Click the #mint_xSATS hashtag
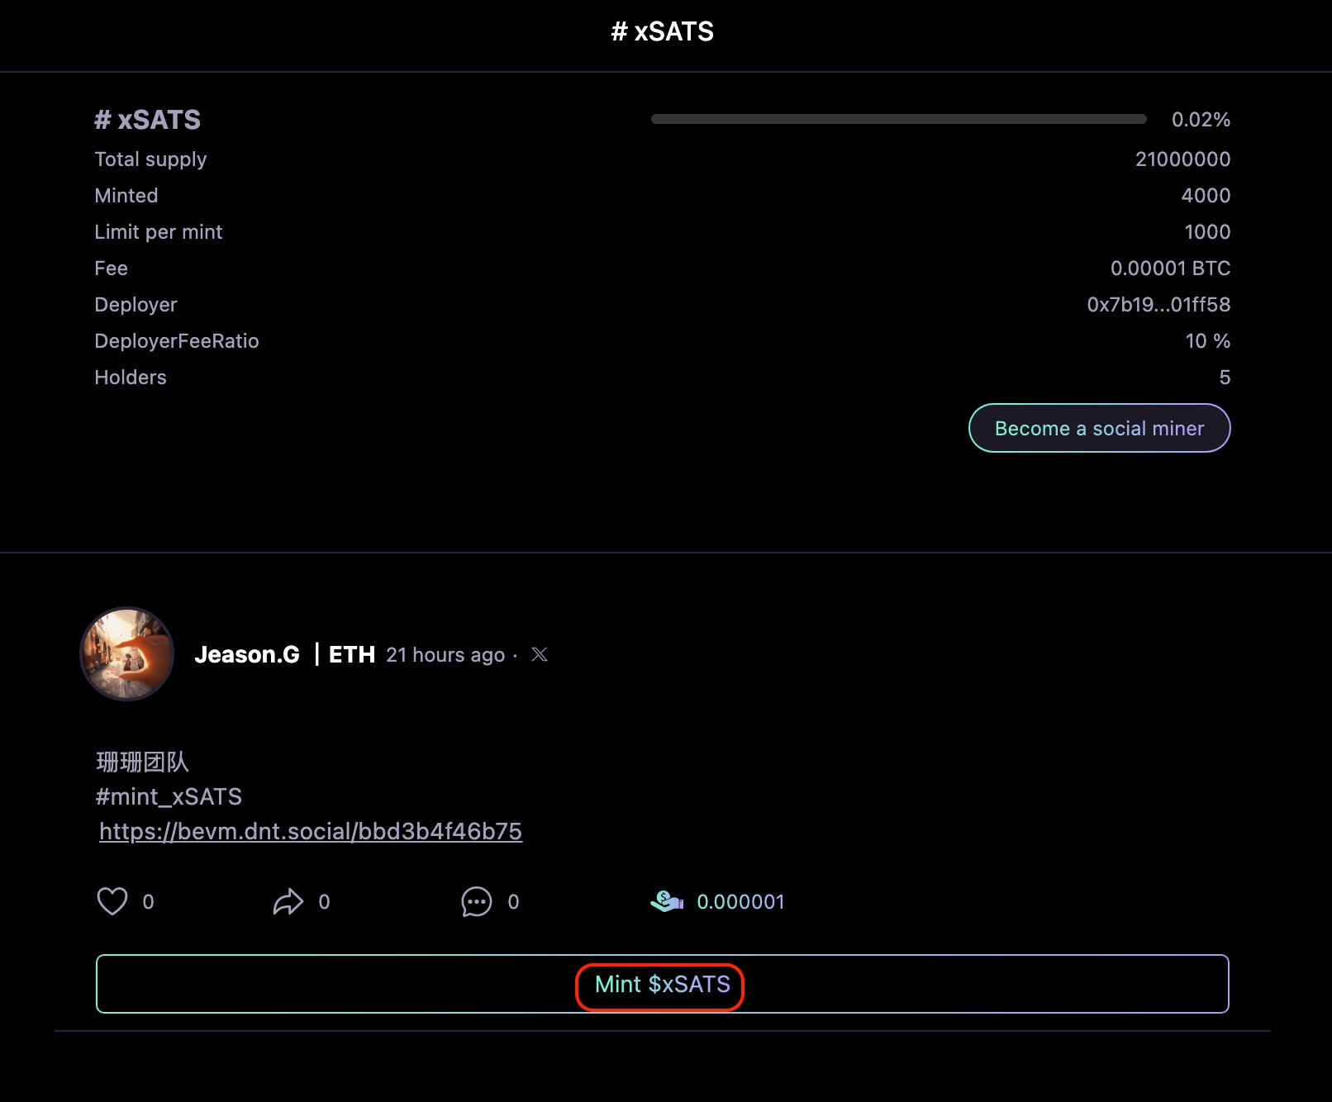 (169, 796)
